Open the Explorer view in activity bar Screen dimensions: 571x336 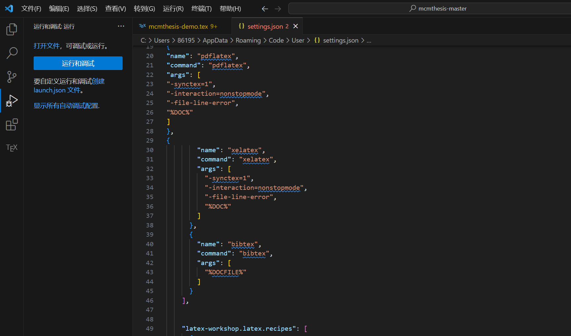tap(12, 29)
